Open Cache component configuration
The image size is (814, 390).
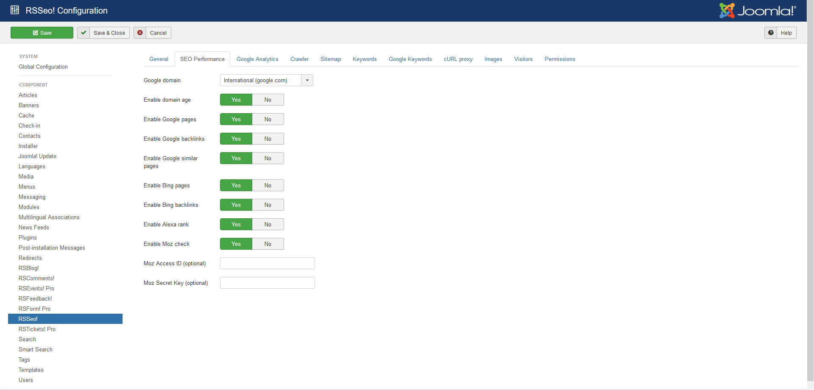point(26,115)
